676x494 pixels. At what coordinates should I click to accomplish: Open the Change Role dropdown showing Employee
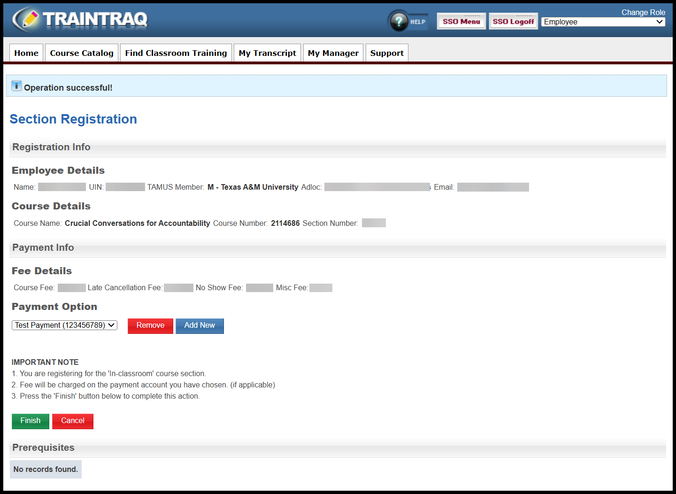coord(603,22)
